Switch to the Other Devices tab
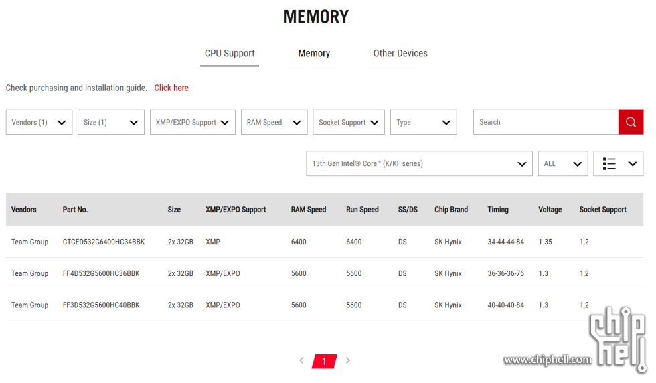Screen dimensions: 656x383 (x=400, y=53)
